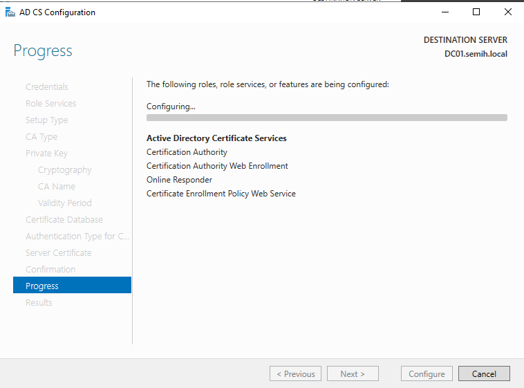The height and width of the screenshot is (388, 524).
Task: Select the Confirmation step
Action: 50,270
